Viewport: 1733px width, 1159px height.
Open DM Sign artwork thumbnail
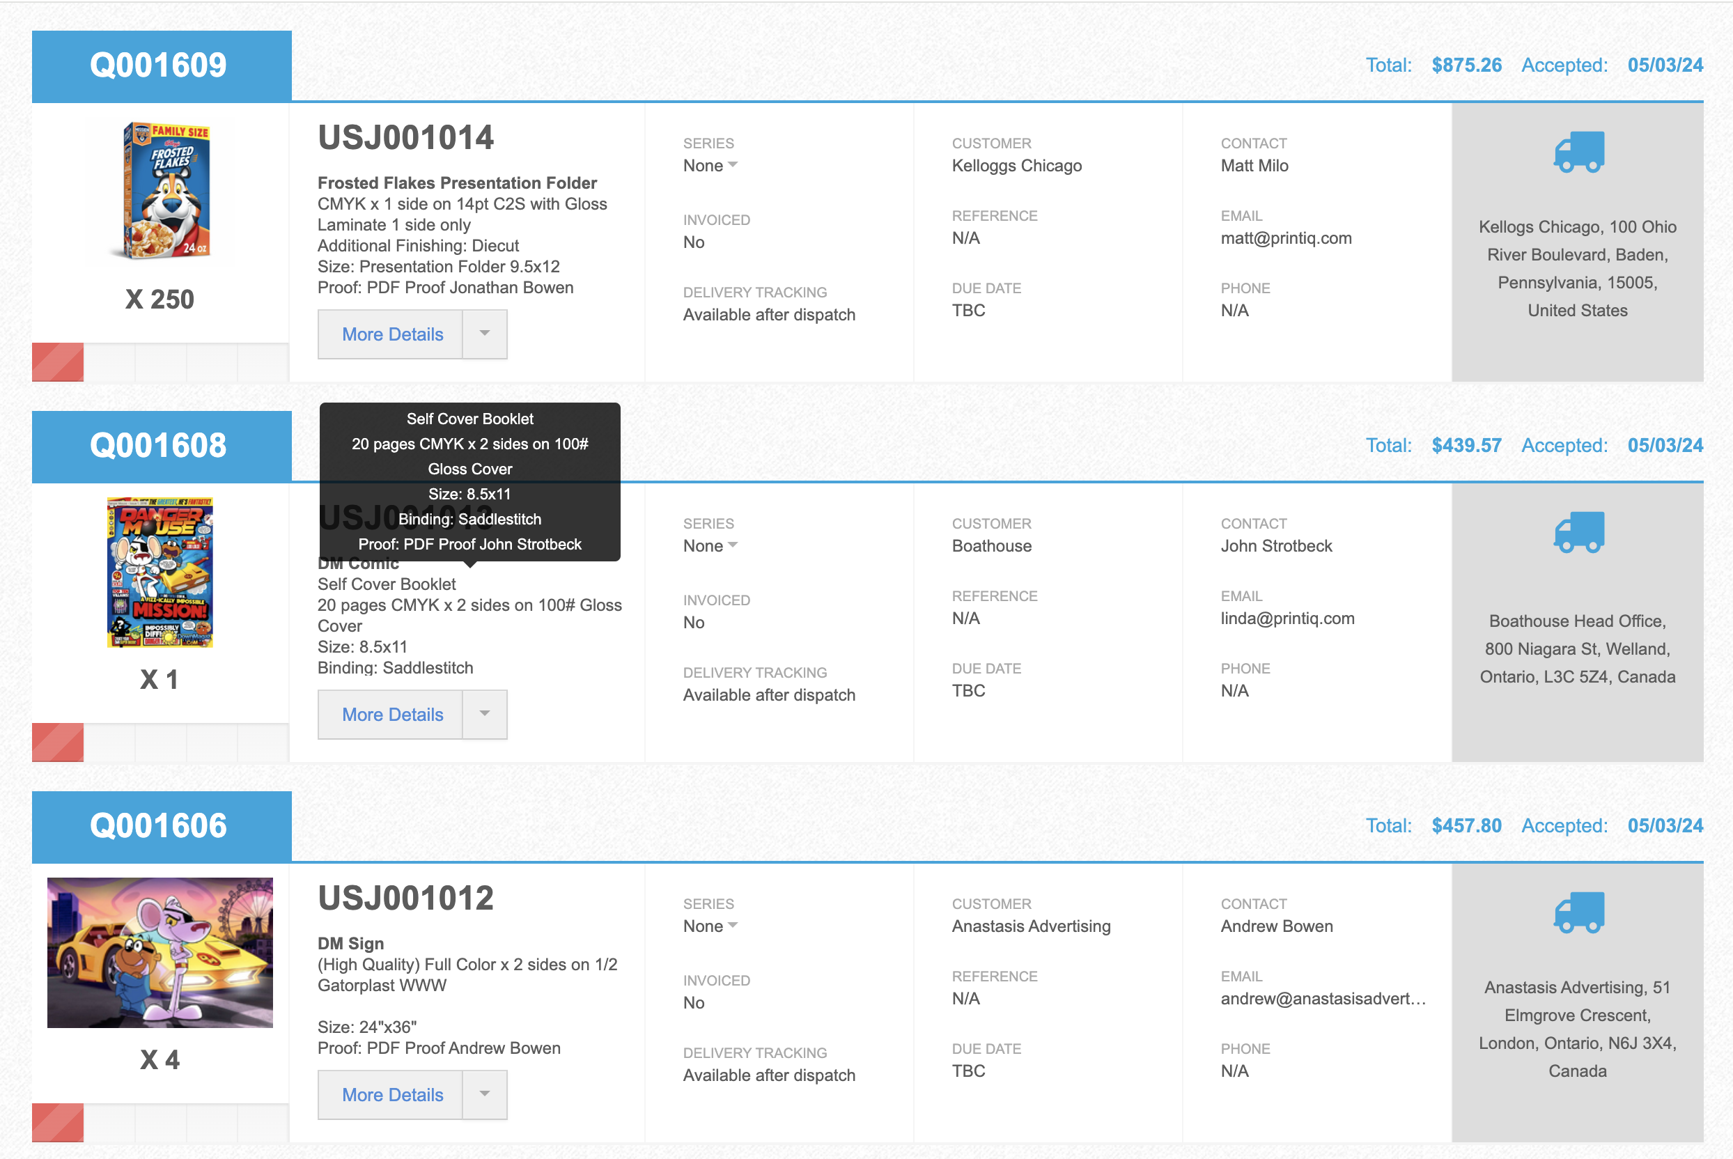pos(160,952)
